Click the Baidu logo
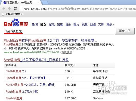Image resolution: width=136 pixels, height=101 pixels. click(x=16, y=23)
